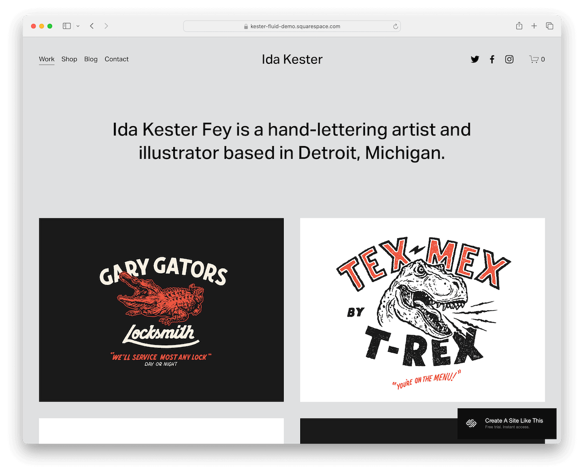584x474 pixels.
Task: Switch to the Shop page
Action: tap(69, 59)
